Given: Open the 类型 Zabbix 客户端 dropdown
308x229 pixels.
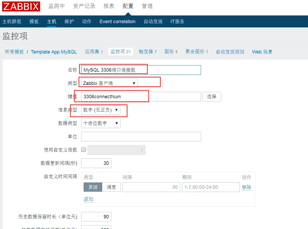Looking at the screenshot, I should pyautogui.click(x=109, y=83).
